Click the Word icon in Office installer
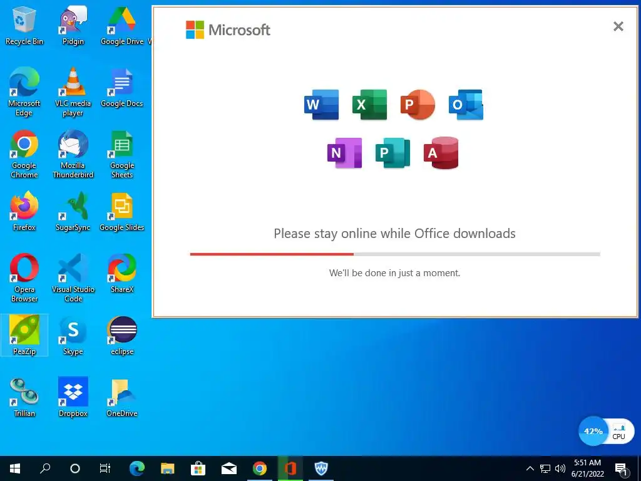 click(321, 105)
